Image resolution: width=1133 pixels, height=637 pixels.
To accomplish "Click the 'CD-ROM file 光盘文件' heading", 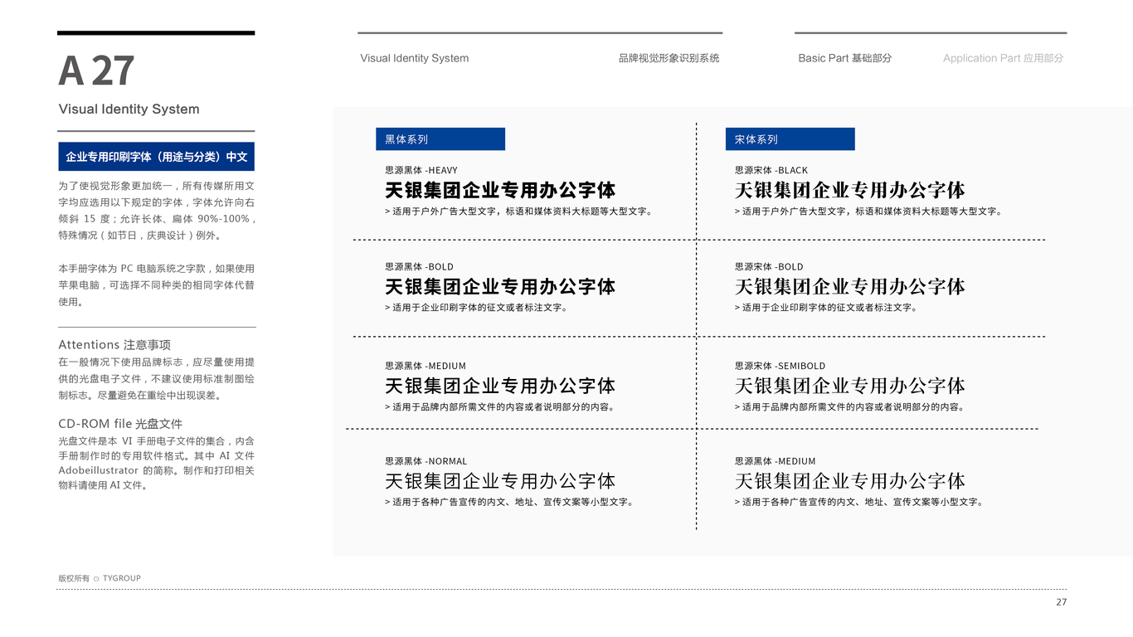I will [x=120, y=423].
